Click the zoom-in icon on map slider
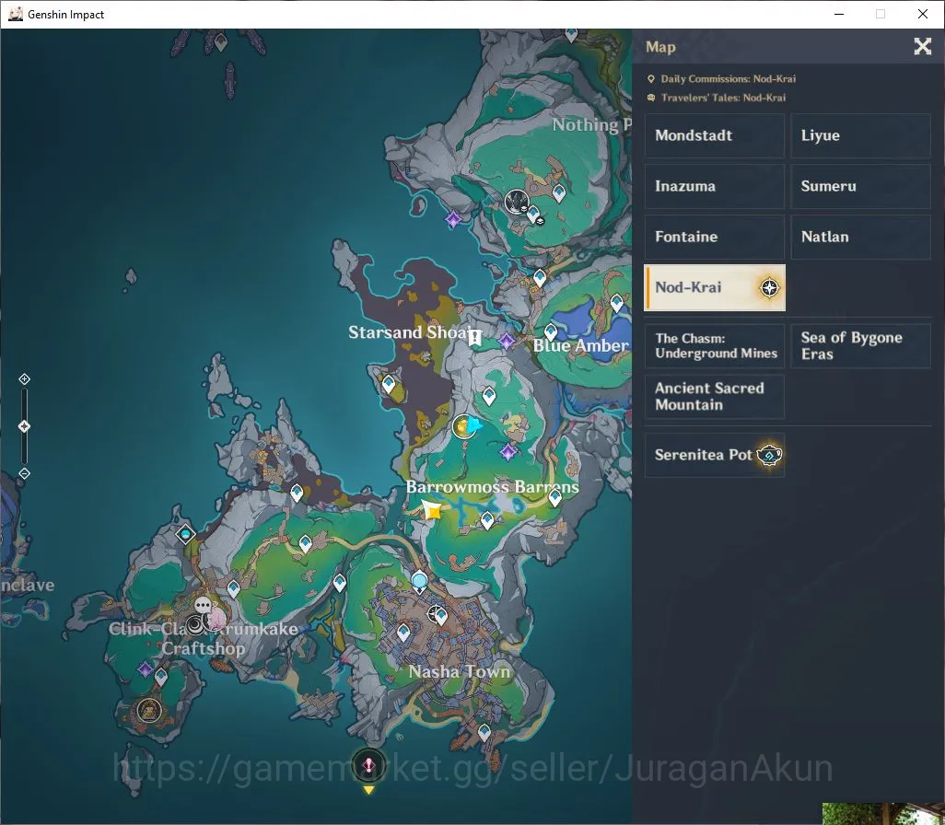945x825 pixels. tap(24, 379)
